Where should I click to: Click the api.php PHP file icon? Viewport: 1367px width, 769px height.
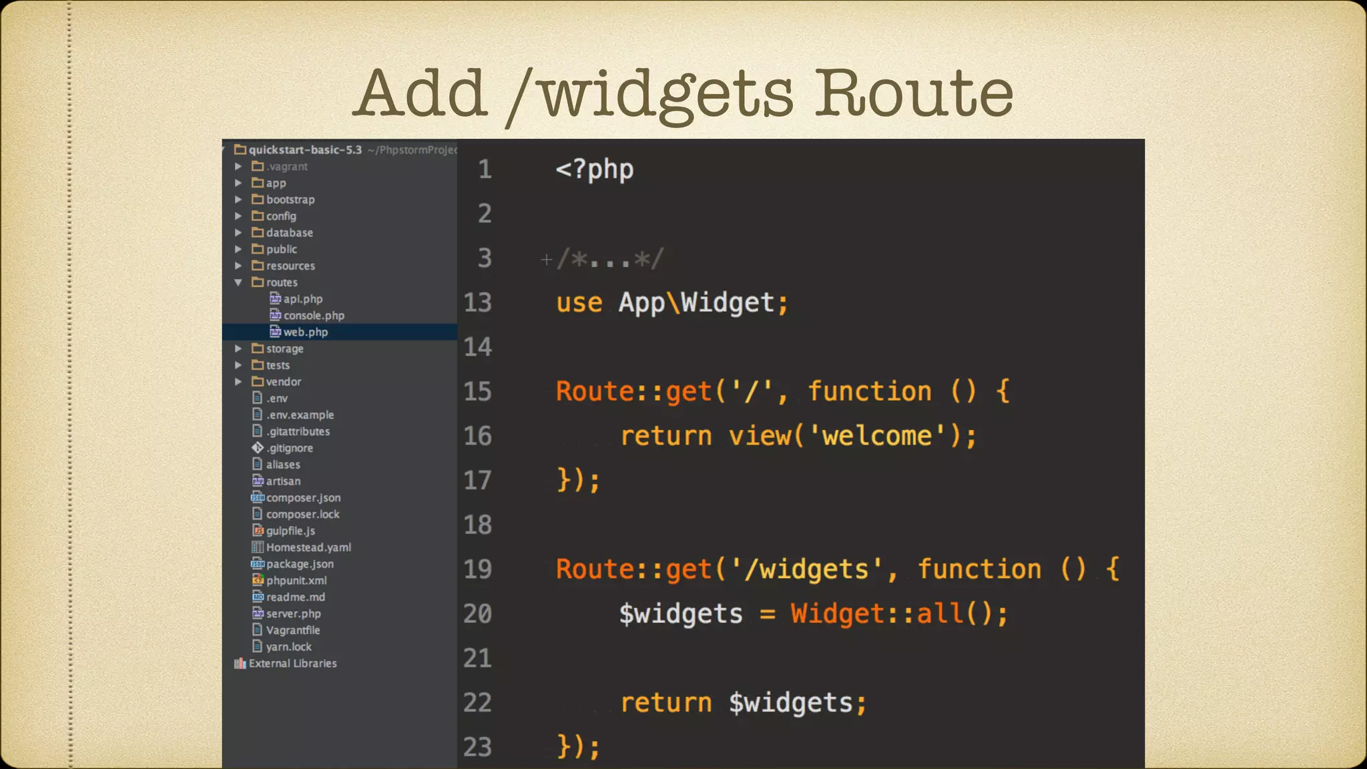(275, 298)
